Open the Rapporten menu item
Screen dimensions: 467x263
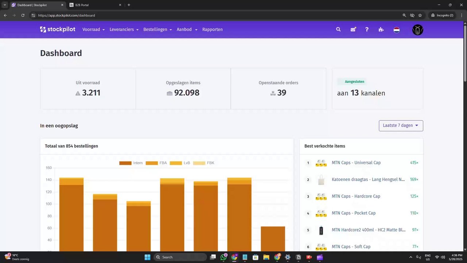212,30
